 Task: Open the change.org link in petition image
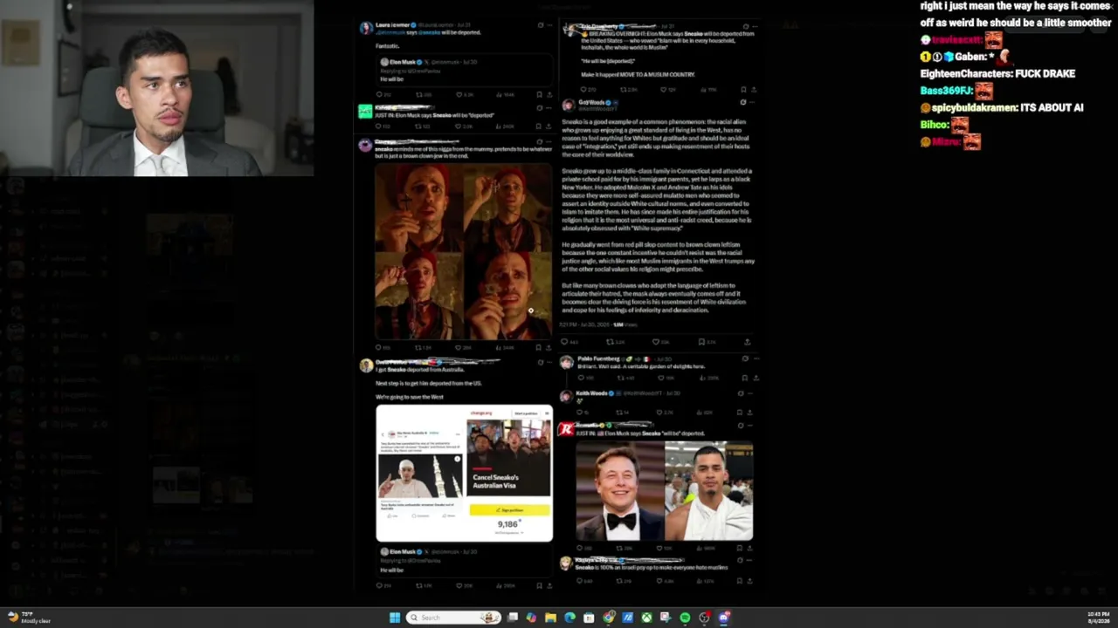tap(481, 413)
